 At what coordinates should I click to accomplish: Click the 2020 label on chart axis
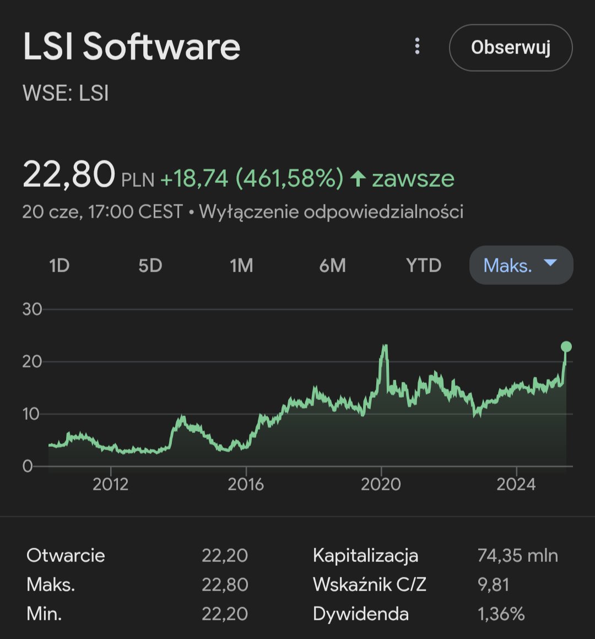pos(381,485)
